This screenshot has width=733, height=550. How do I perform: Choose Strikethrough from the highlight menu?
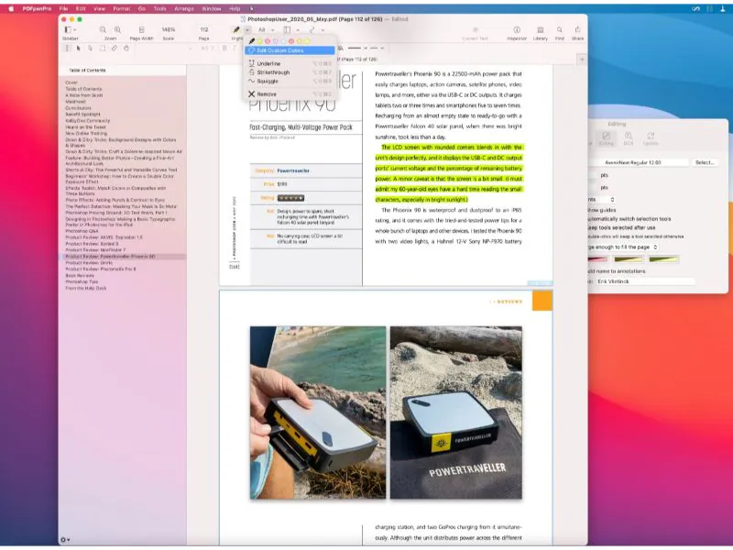point(290,72)
